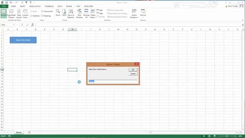This screenshot has height=138, width=245.
Task: Click the filter icon in quick access toolbar
Action: [26, 3]
